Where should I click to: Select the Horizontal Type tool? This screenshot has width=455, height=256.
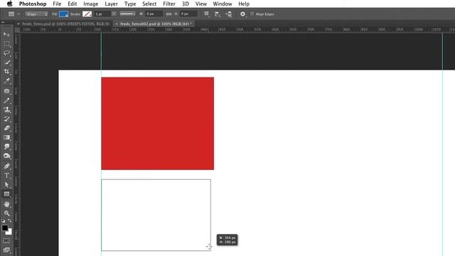coord(6,176)
